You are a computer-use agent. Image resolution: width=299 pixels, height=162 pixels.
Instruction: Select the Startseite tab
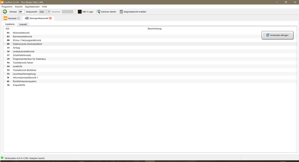click(x=12, y=18)
